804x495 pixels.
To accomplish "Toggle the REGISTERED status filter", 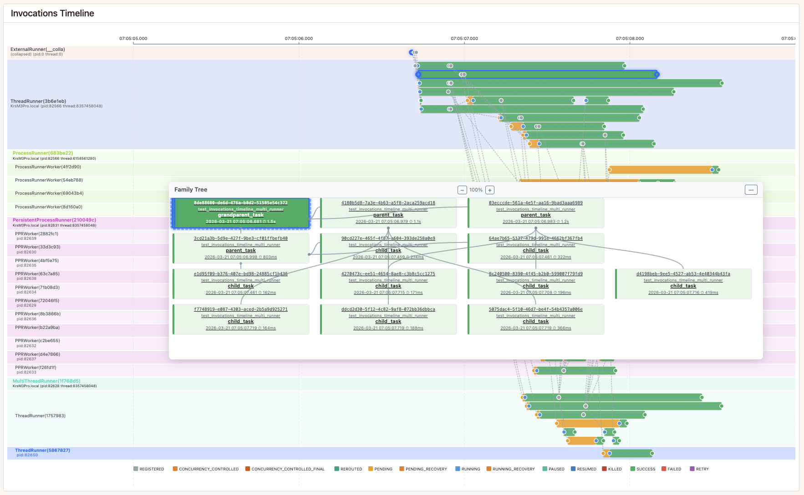I will 135,469.
